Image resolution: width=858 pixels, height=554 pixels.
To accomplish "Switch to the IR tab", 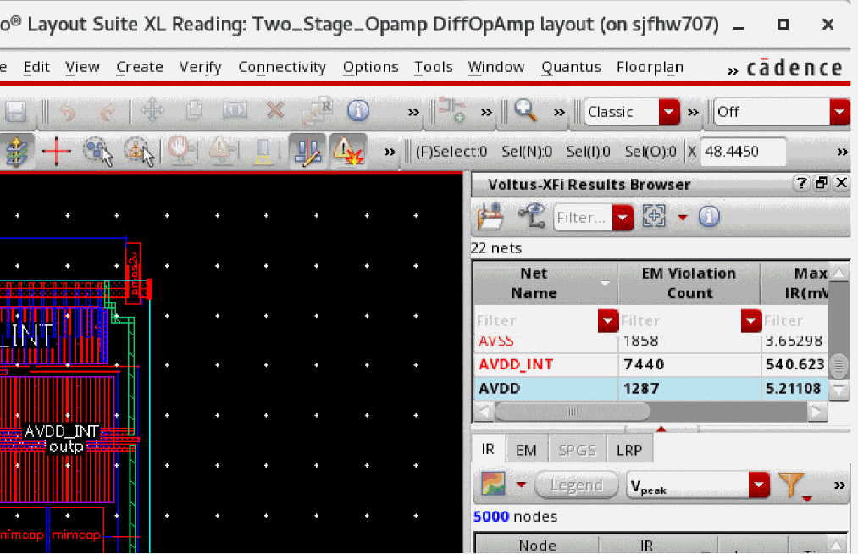I will [488, 450].
